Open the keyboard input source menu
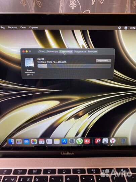 point(126,28)
